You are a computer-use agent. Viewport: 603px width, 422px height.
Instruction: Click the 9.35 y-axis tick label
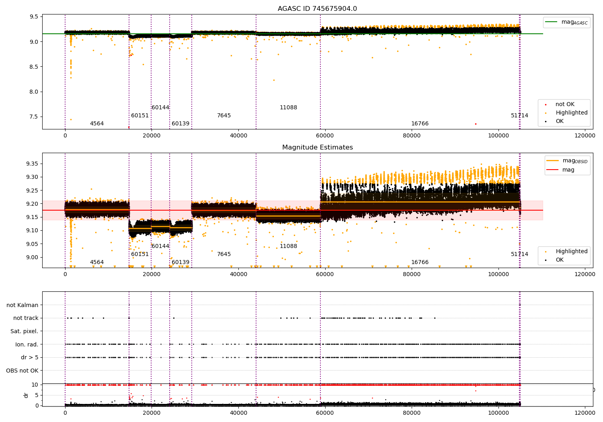[32, 164]
